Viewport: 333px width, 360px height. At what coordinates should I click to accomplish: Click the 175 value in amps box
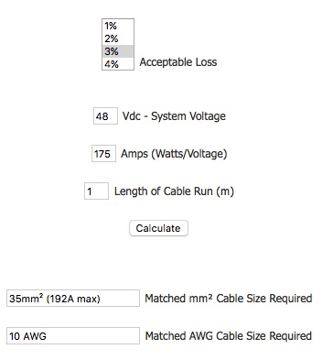click(102, 154)
